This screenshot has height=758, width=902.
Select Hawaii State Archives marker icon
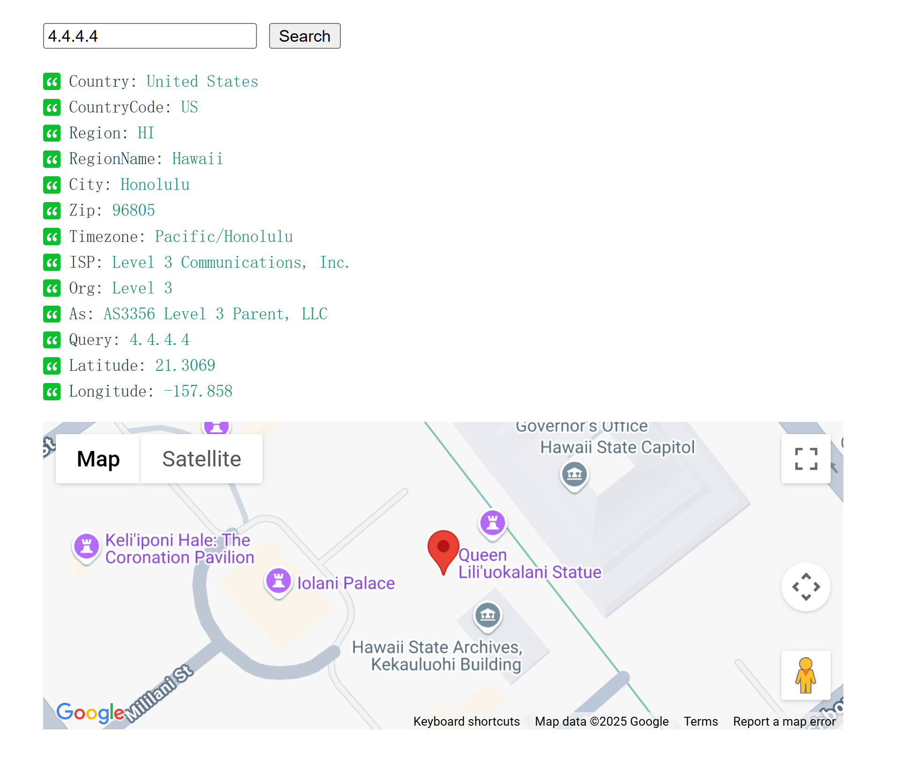pos(488,615)
